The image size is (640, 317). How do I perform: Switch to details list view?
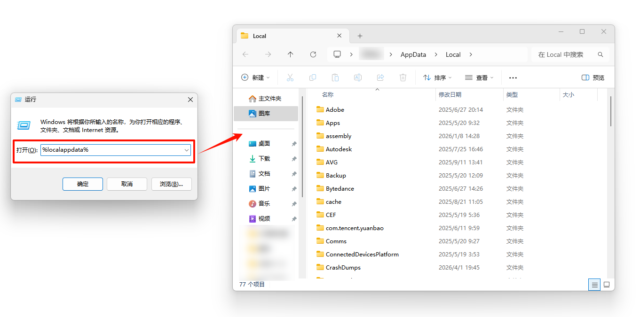pos(594,285)
